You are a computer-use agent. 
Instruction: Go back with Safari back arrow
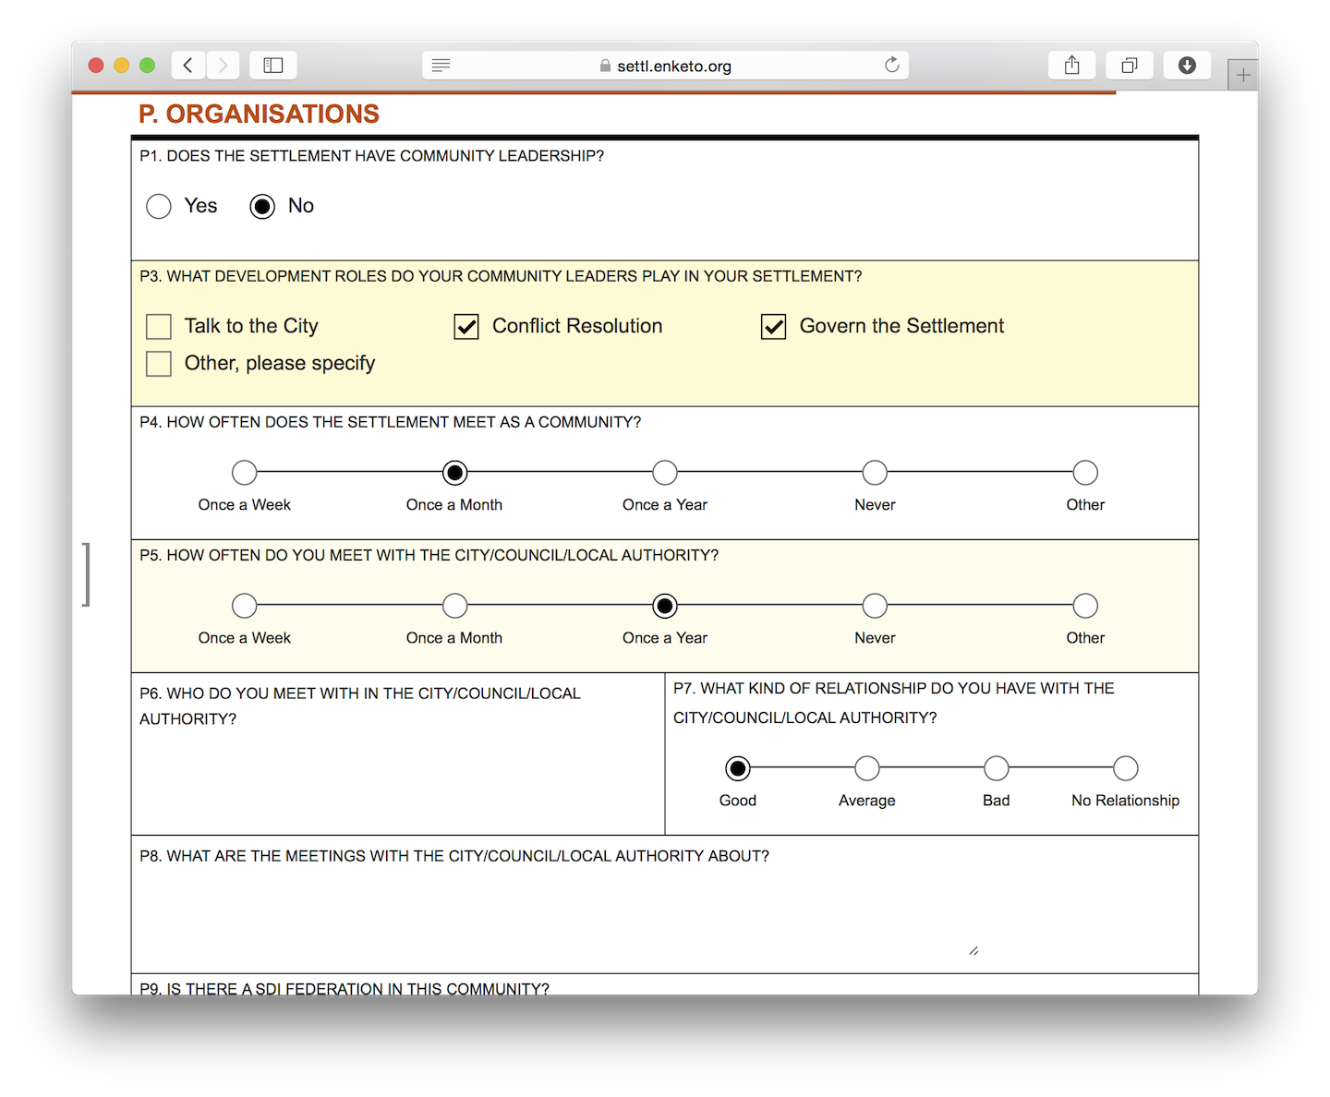click(188, 65)
